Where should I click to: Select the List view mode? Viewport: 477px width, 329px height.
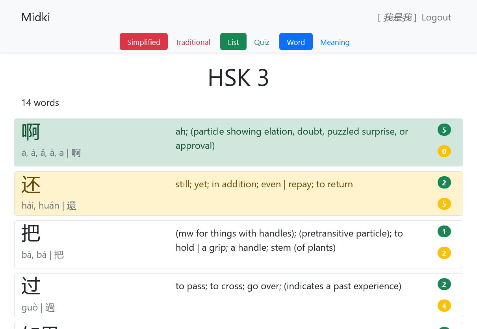(233, 42)
